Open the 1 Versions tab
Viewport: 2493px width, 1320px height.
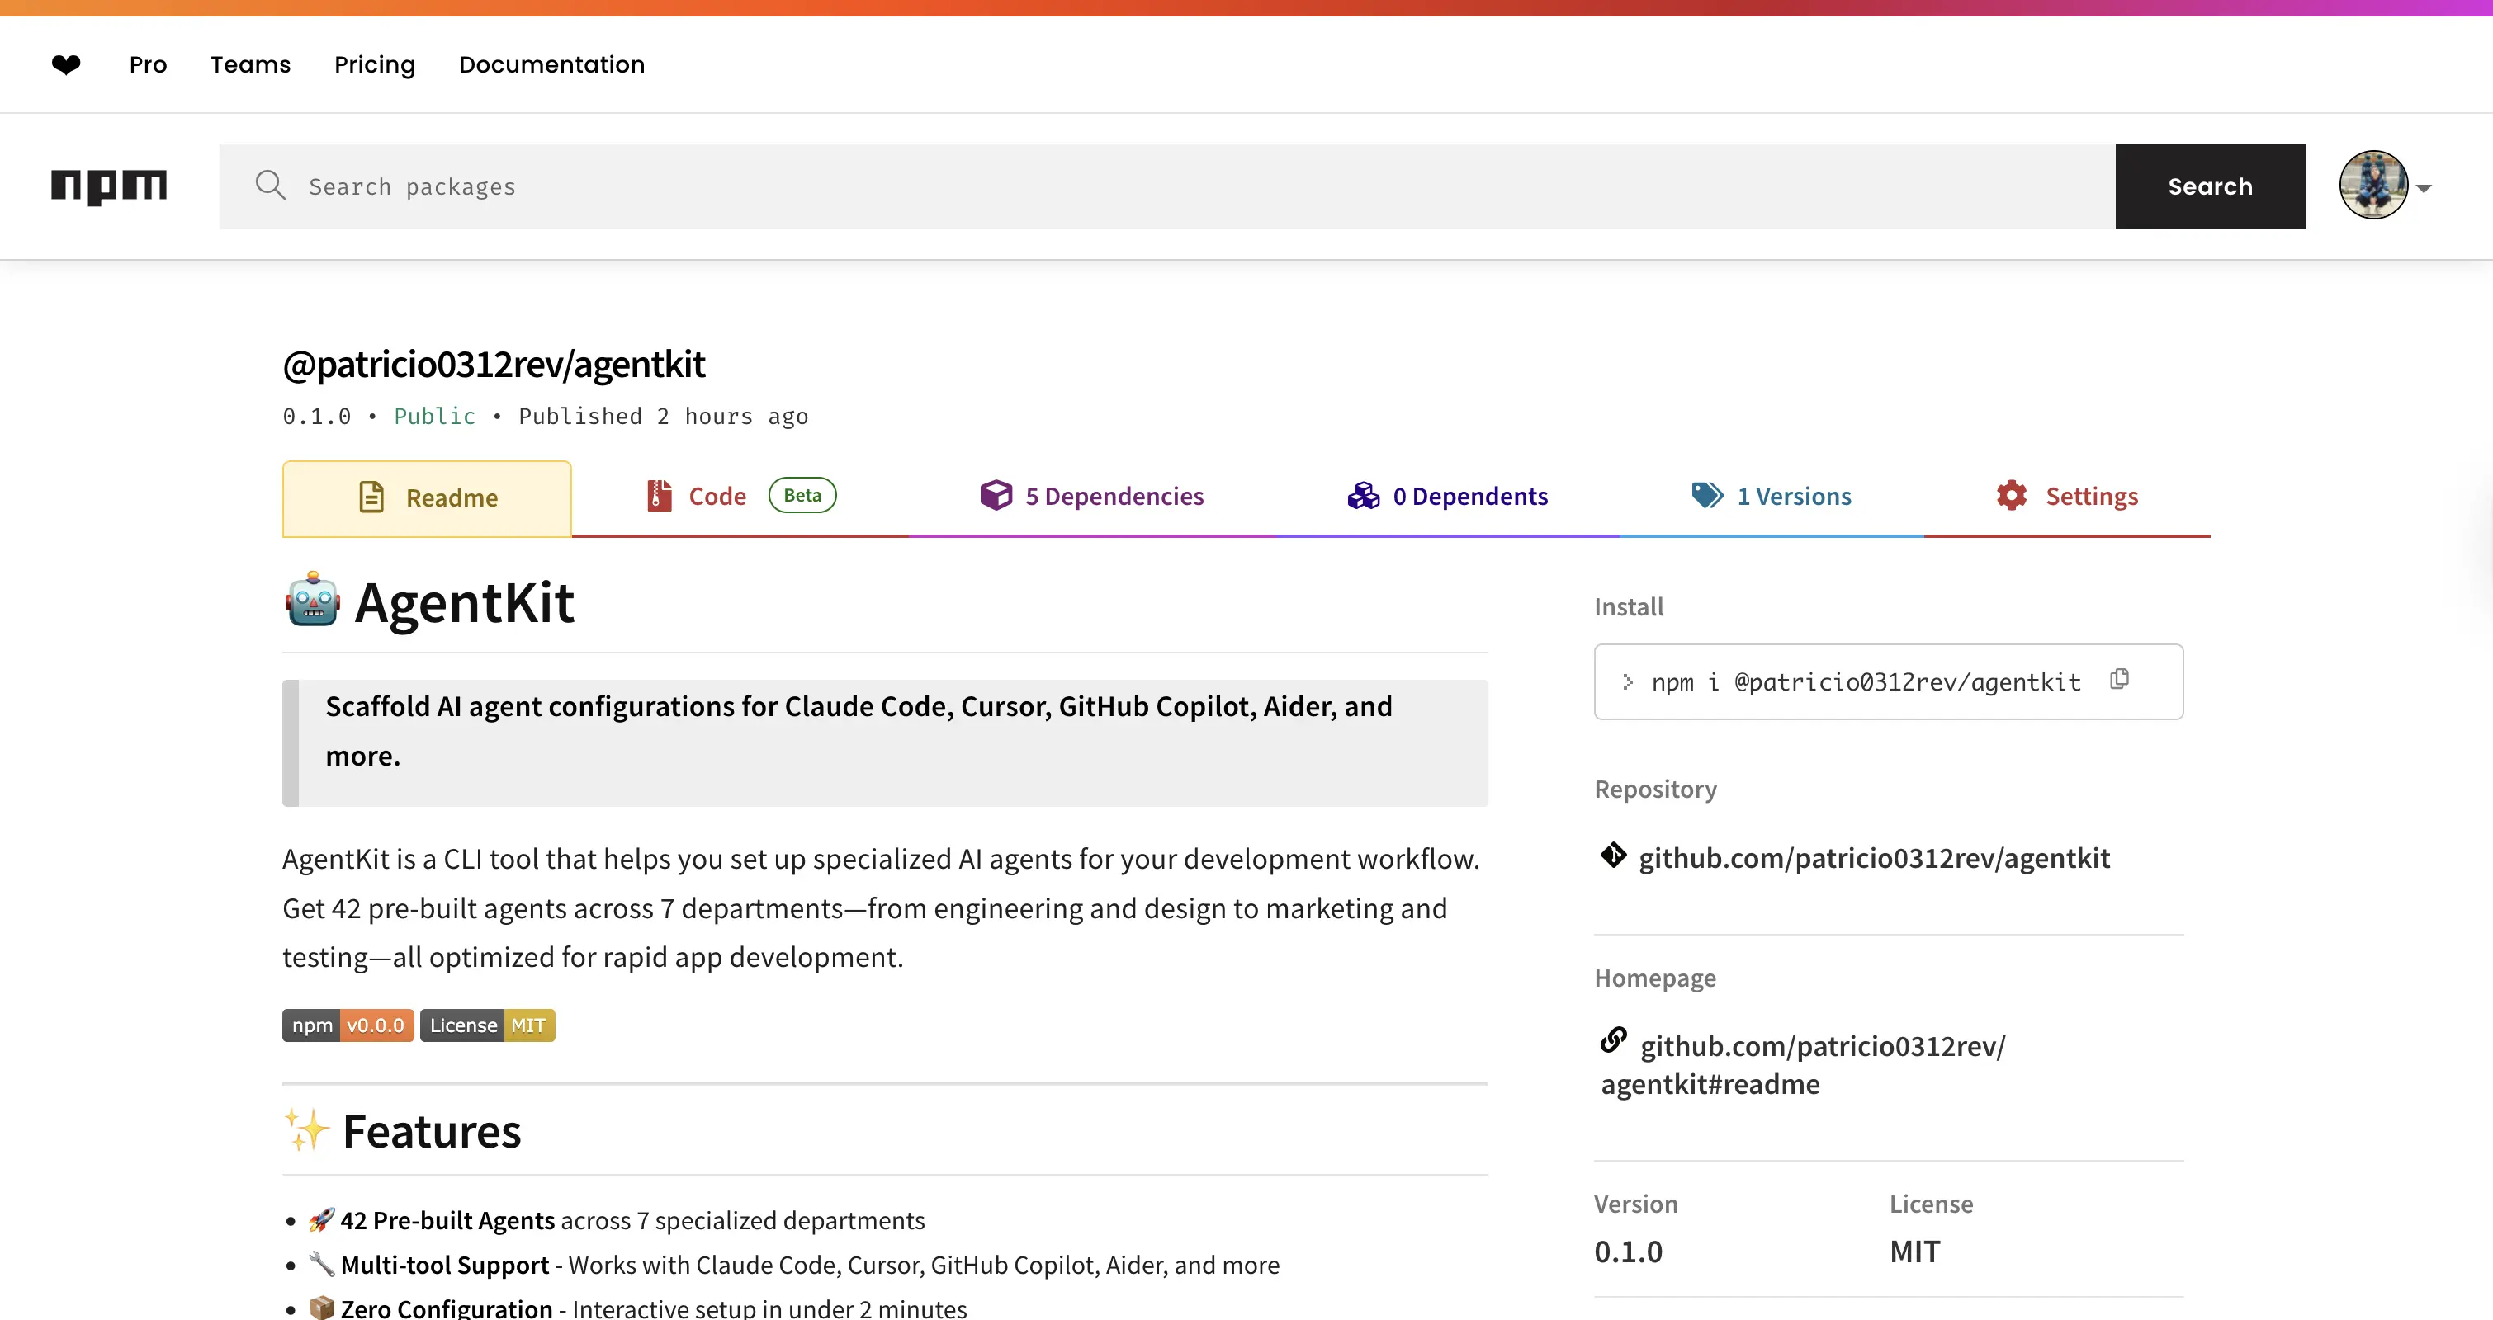point(1772,496)
